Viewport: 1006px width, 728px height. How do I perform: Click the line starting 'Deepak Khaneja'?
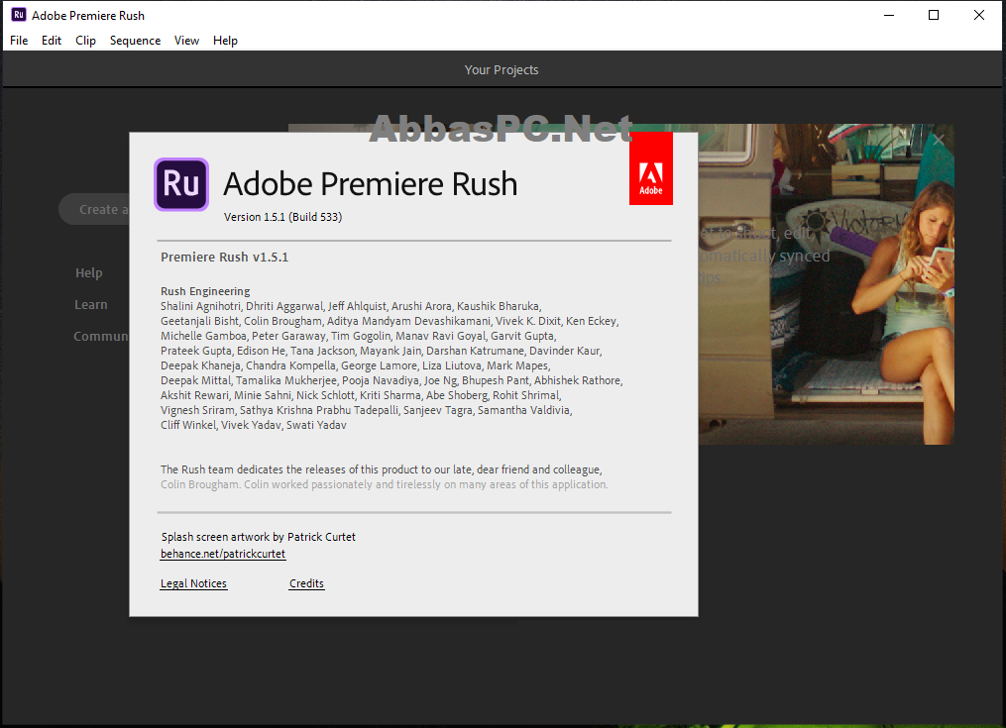coord(355,364)
